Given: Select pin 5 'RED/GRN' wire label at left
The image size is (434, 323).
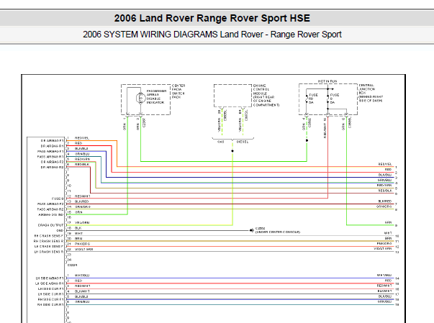Looking at the screenshot, I should pyautogui.click(x=83, y=159).
